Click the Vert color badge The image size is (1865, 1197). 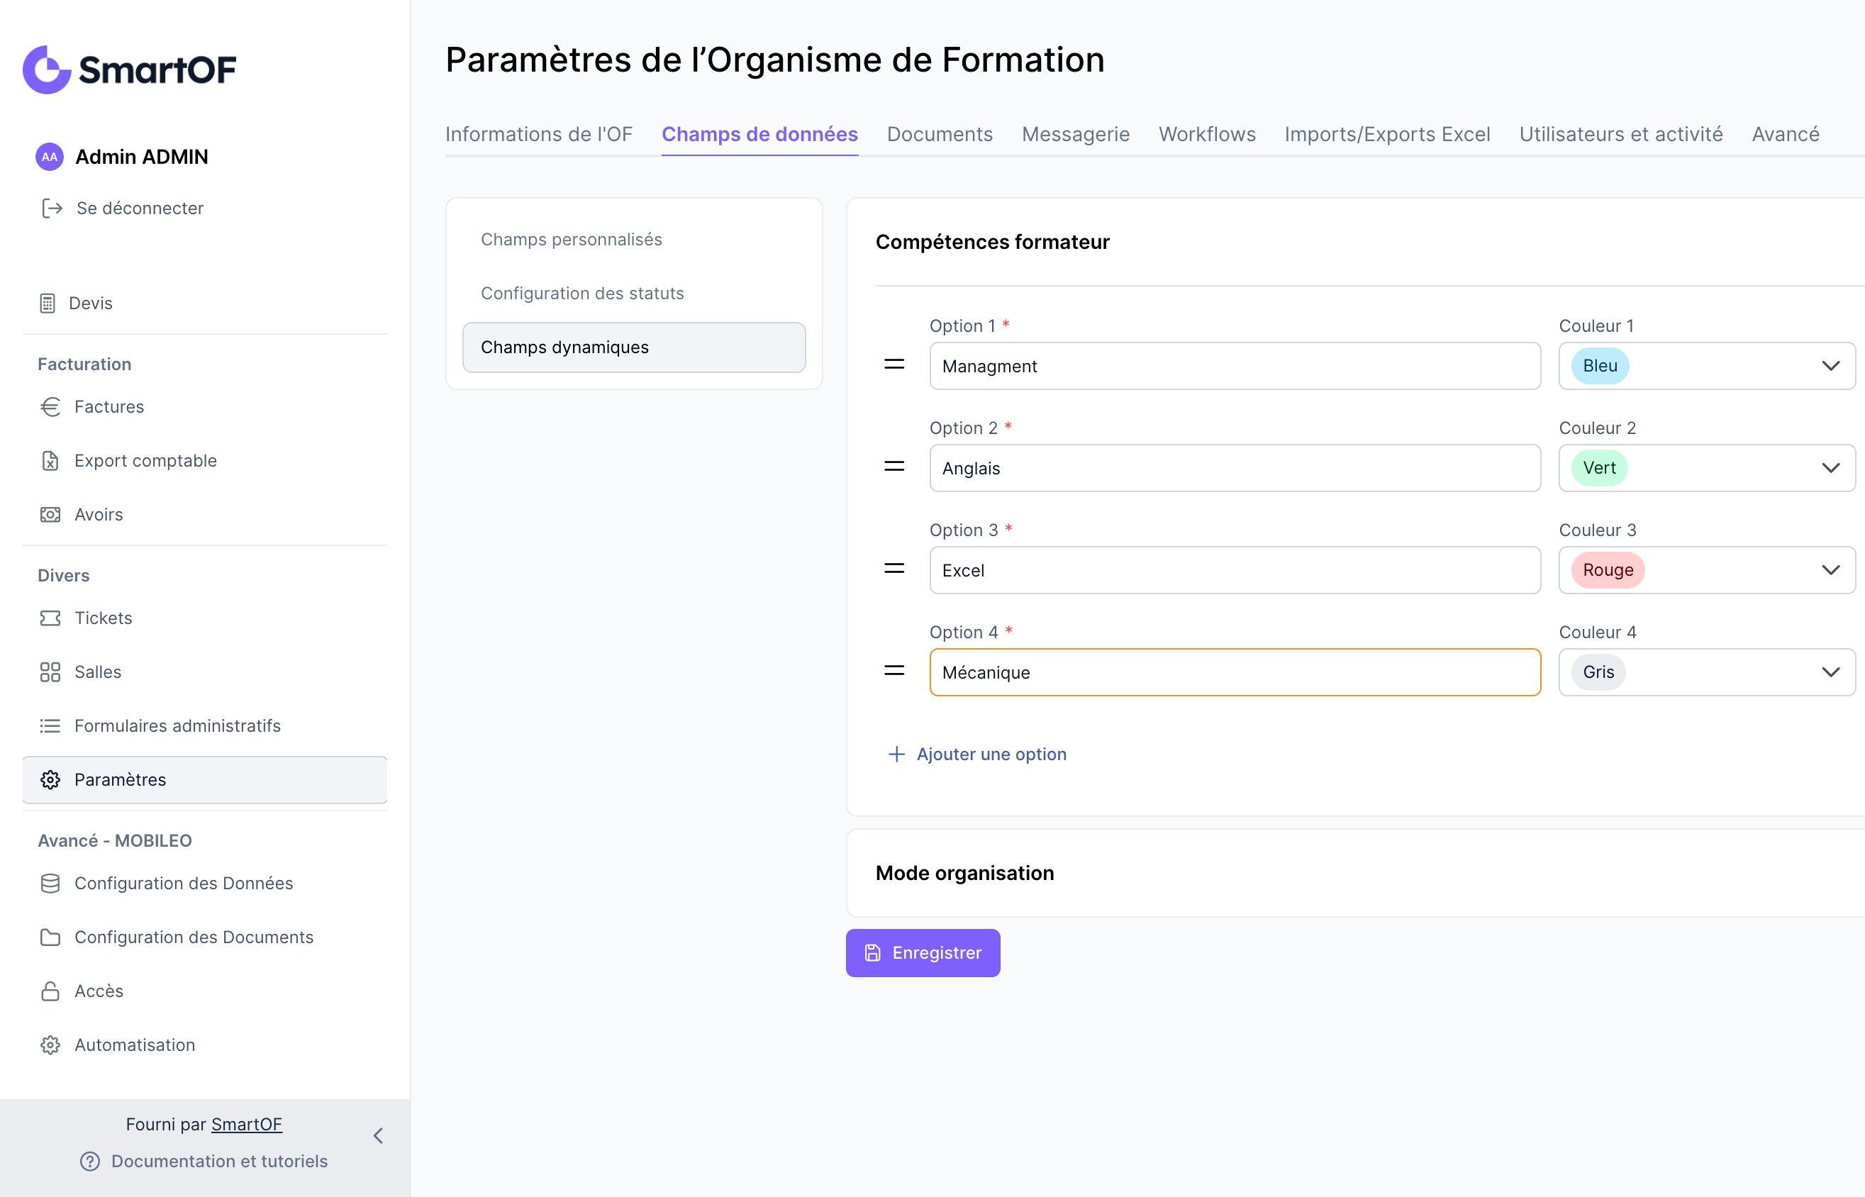pos(1599,468)
